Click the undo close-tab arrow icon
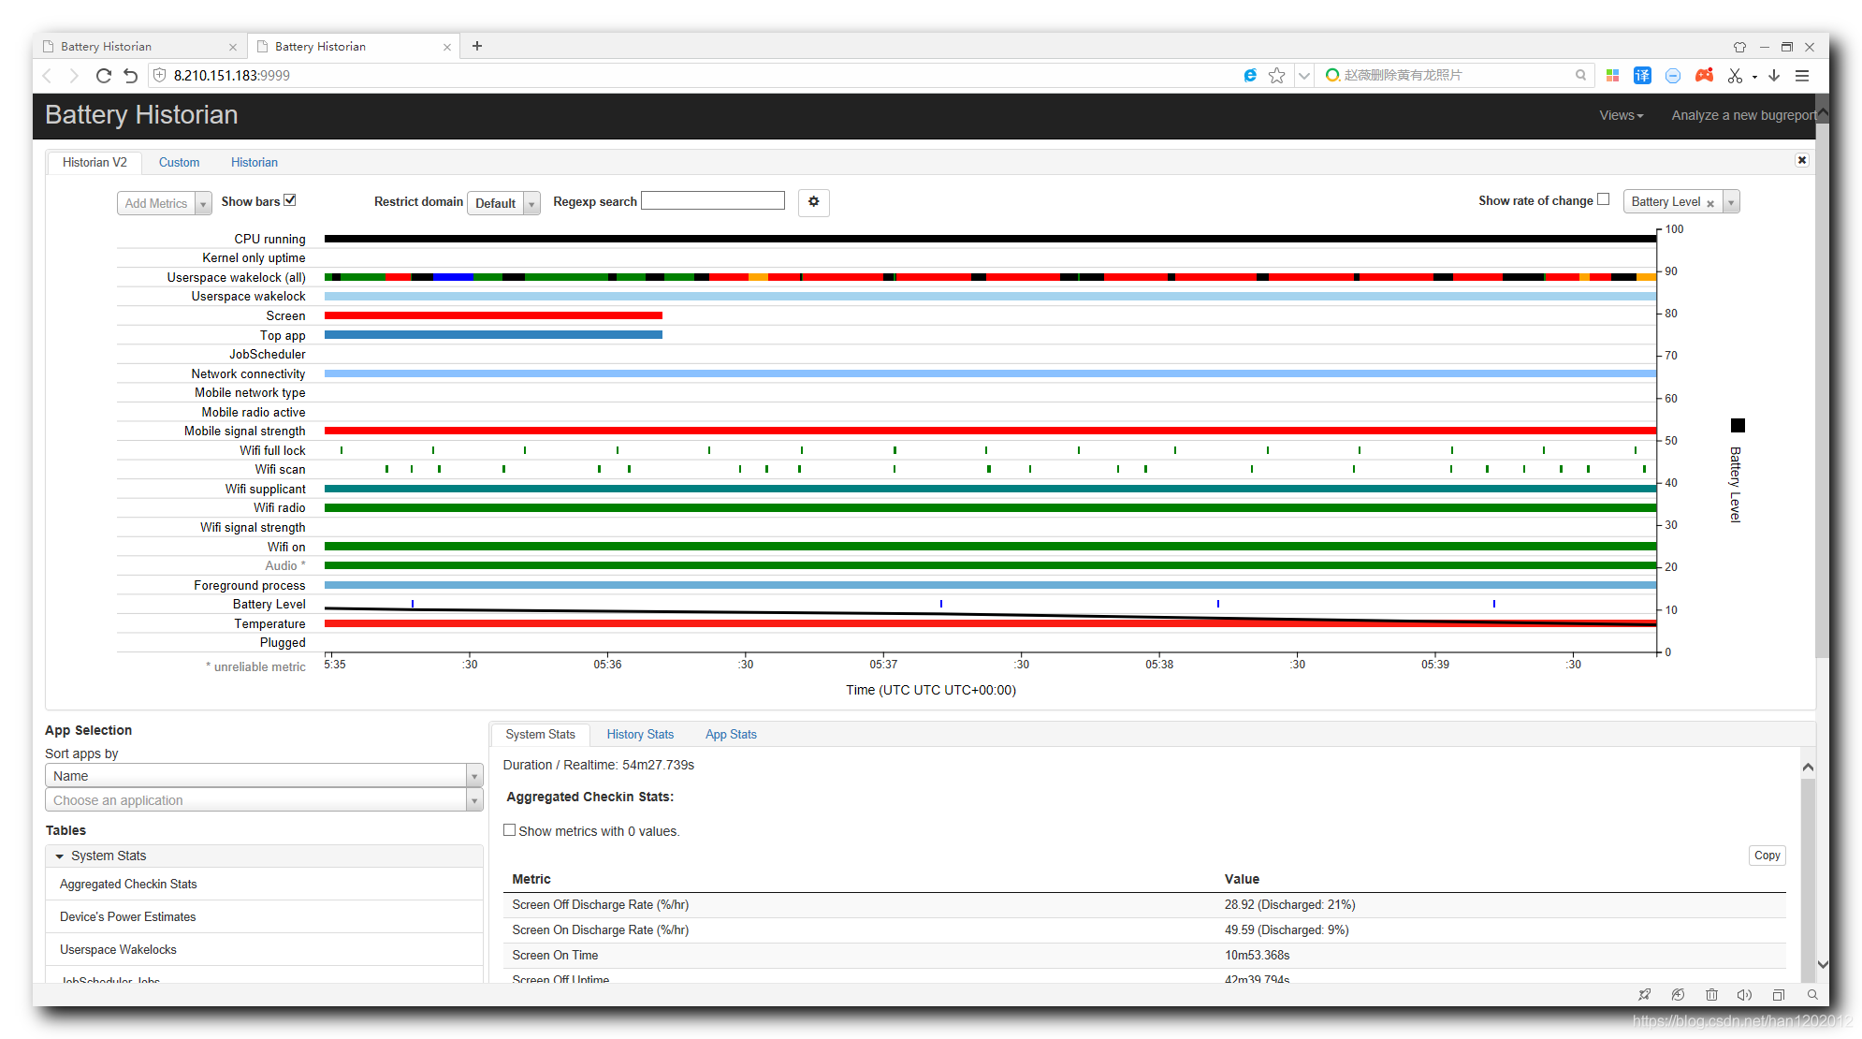This screenshot has width=1862, height=1039. click(x=130, y=76)
